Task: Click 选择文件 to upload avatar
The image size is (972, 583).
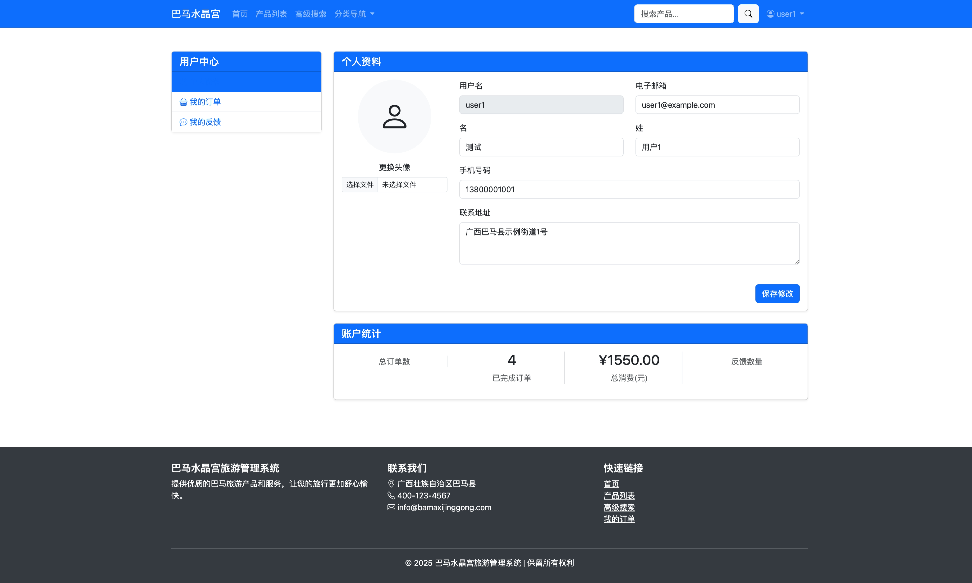Action: 359,185
